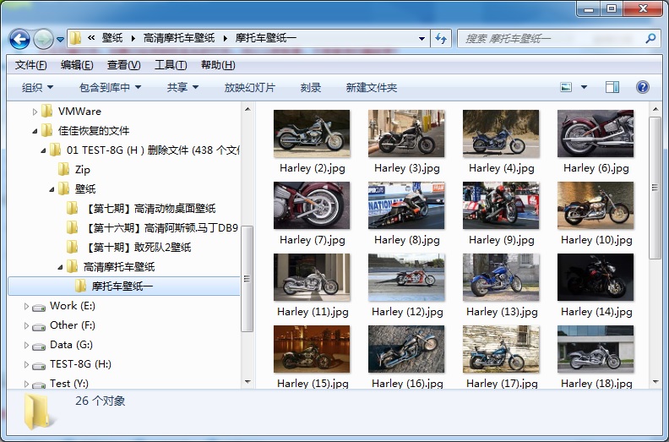Click the Forward navigation arrow button
Image resolution: width=669 pixels, height=442 pixels.
click(43, 39)
